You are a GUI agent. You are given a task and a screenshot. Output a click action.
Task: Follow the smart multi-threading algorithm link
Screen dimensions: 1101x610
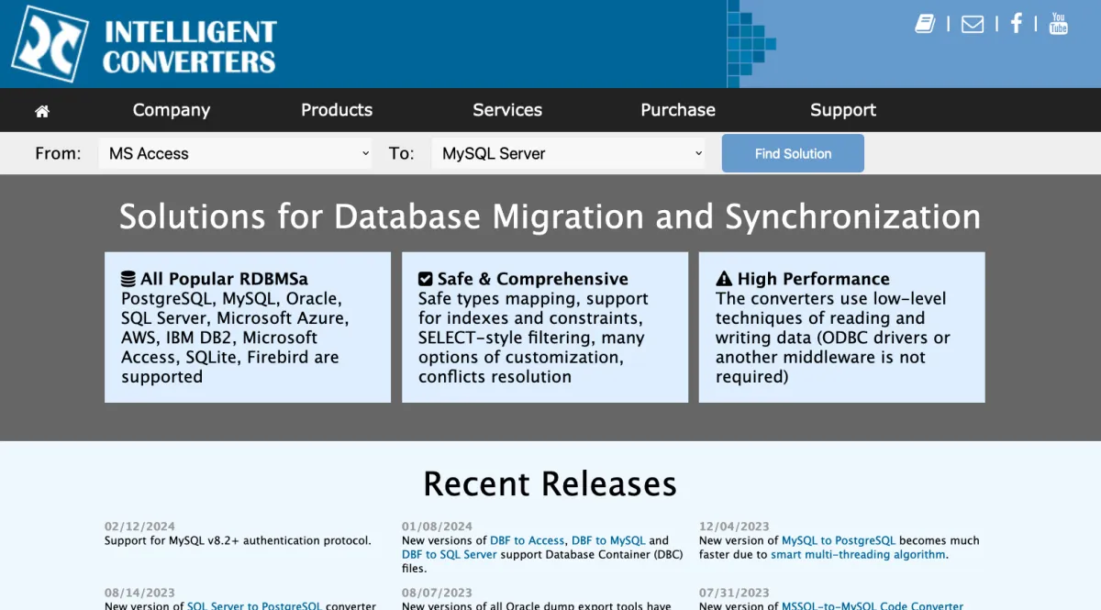(858, 555)
